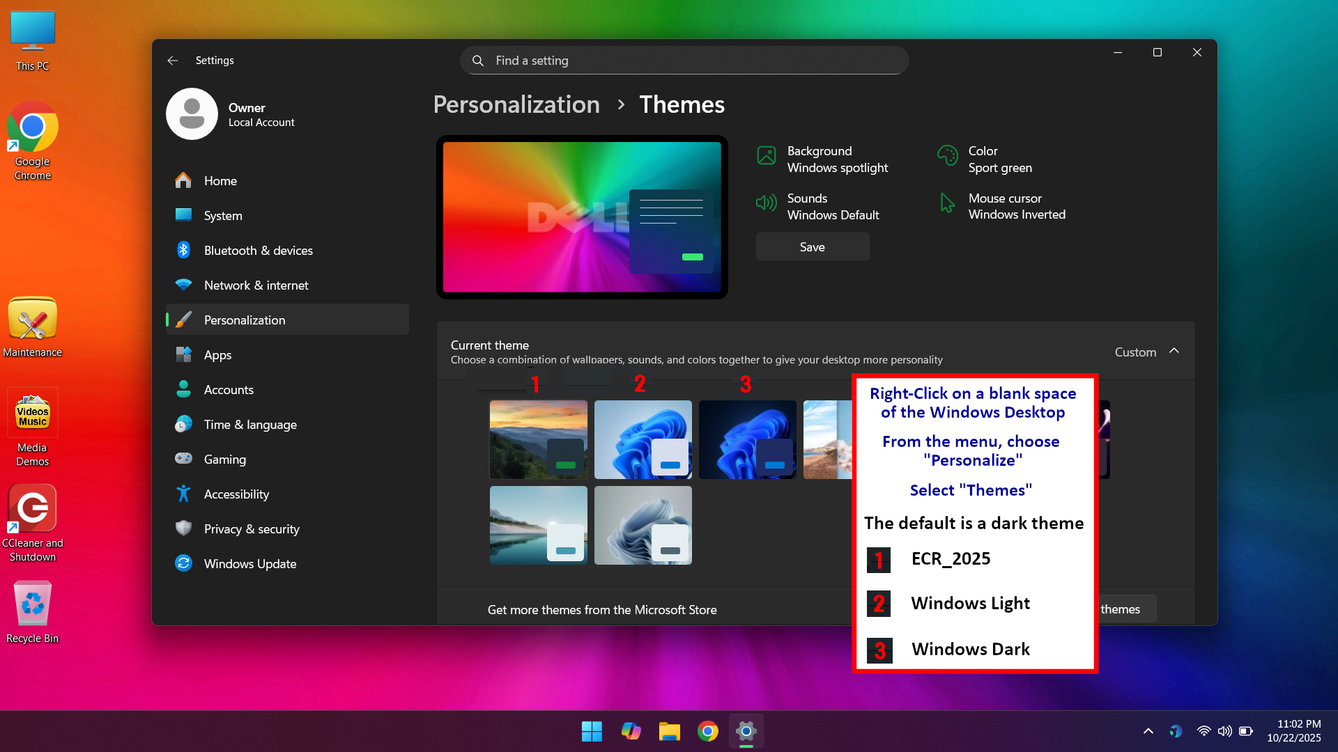This screenshot has height=752, width=1338.
Task: Open Windows Update in sidebar
Action: [249, 564]
